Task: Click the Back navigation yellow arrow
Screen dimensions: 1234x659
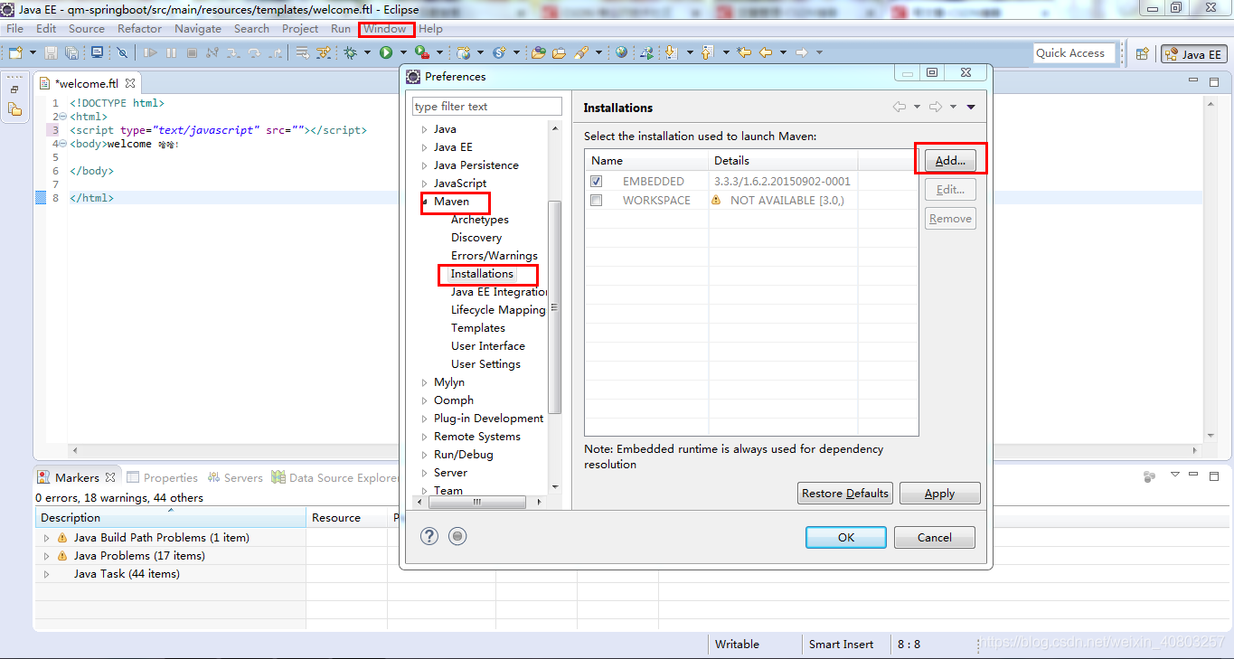Action: (765, 53)
